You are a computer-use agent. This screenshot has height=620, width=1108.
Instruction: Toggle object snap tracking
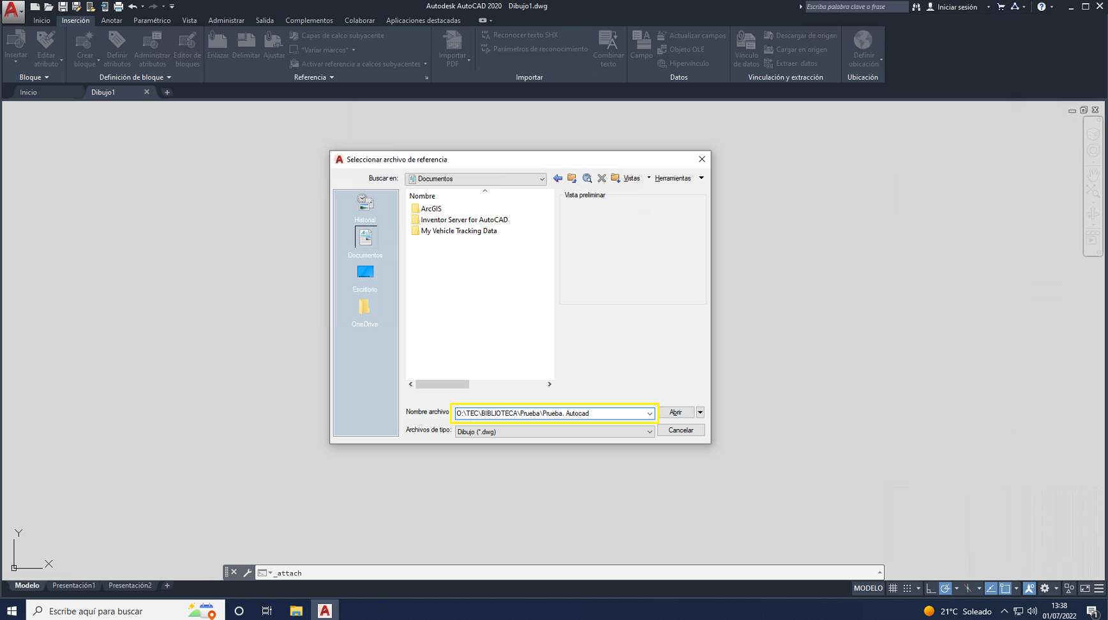(991, 588)
